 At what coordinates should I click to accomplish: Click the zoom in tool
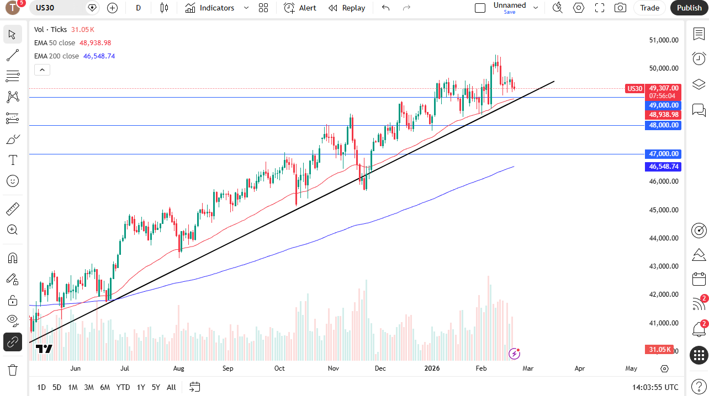[x=12, y=229]
